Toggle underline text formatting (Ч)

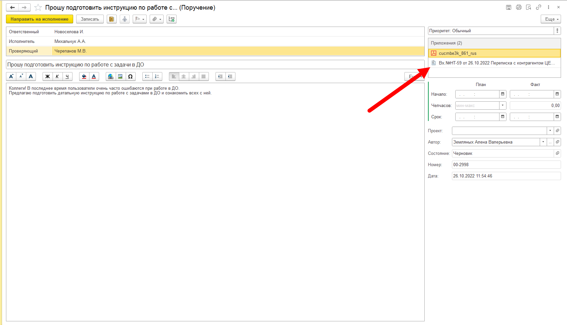[67, 76]
